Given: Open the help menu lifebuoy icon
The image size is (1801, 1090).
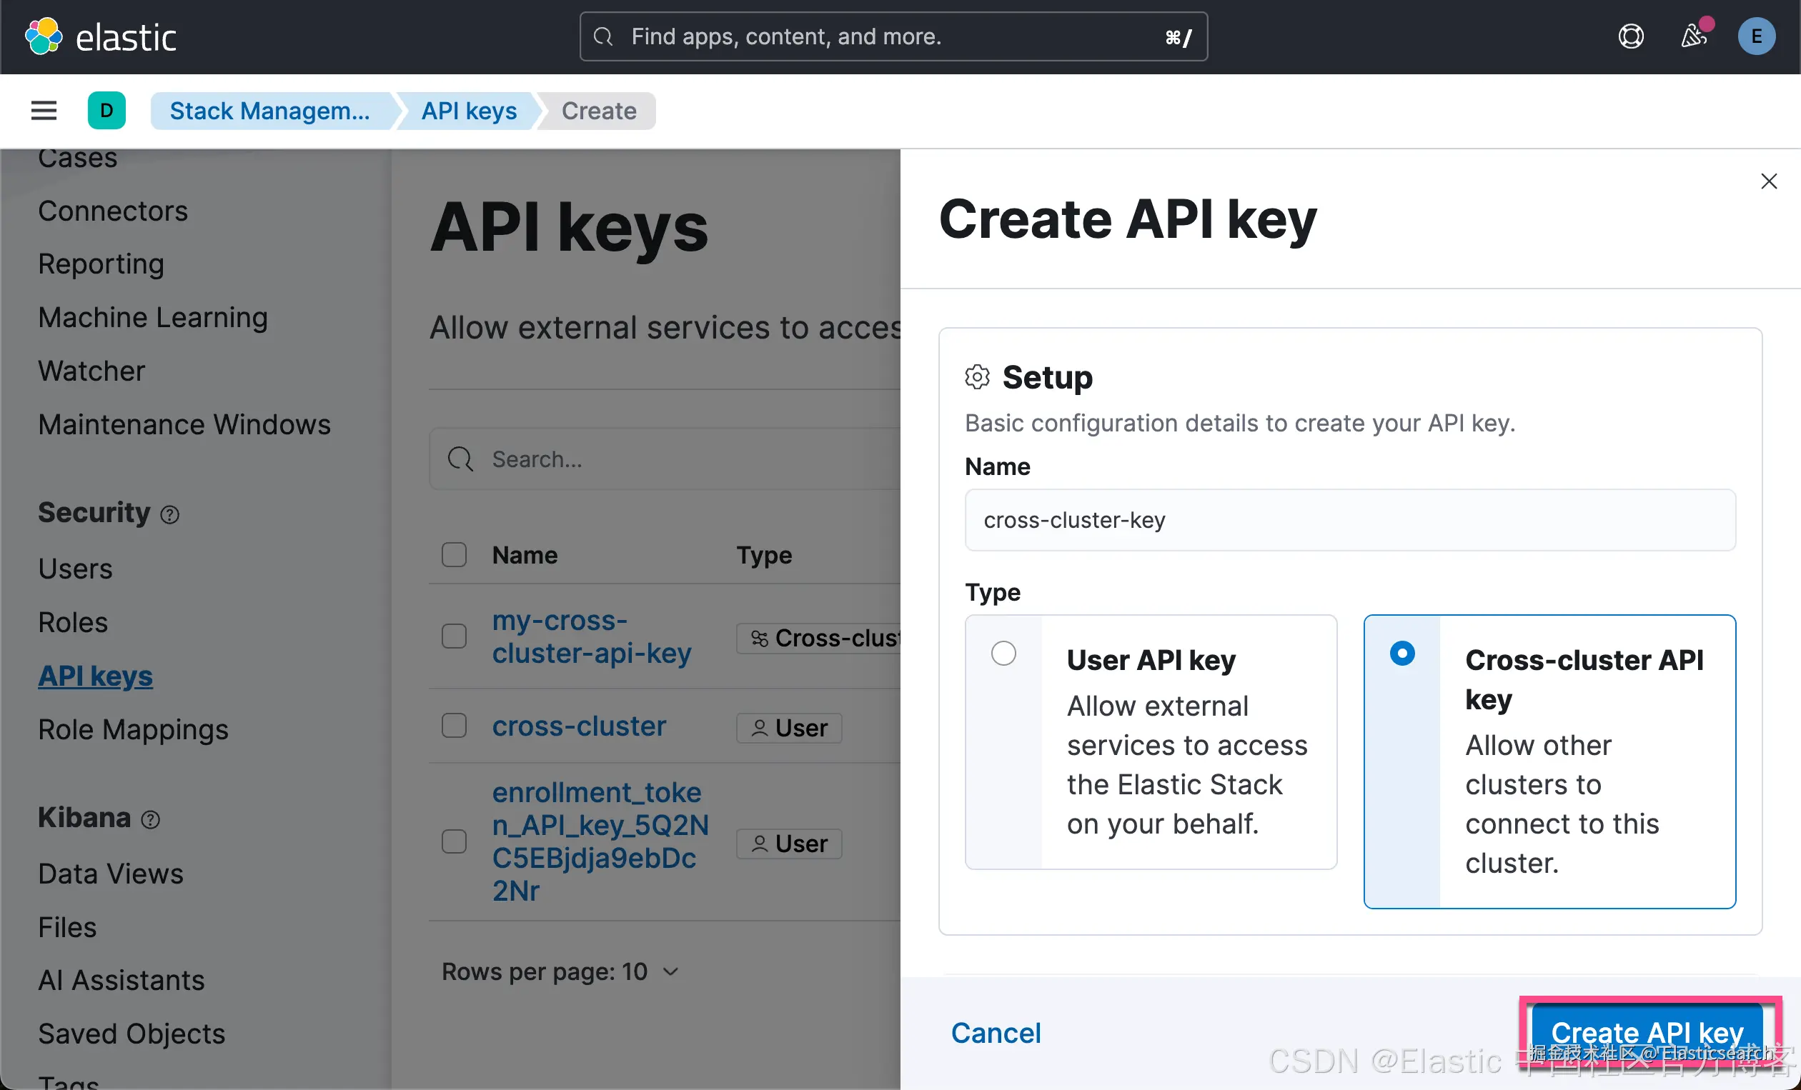Looking at the screenshot, I should 1631,36.
